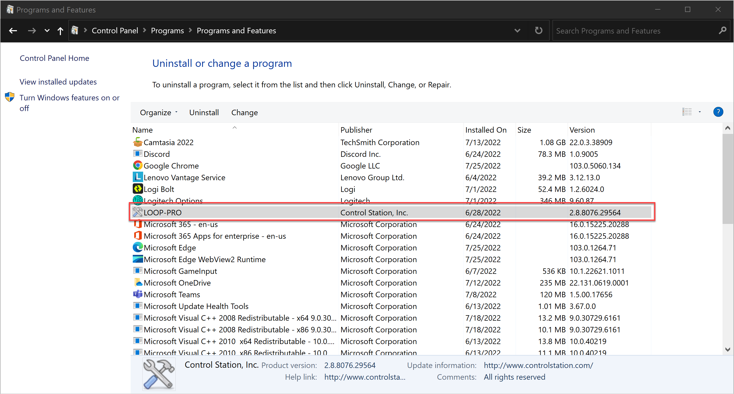Navigate up one folder level
The width and height of the screenshot is (734, 394).
[60, 30]
